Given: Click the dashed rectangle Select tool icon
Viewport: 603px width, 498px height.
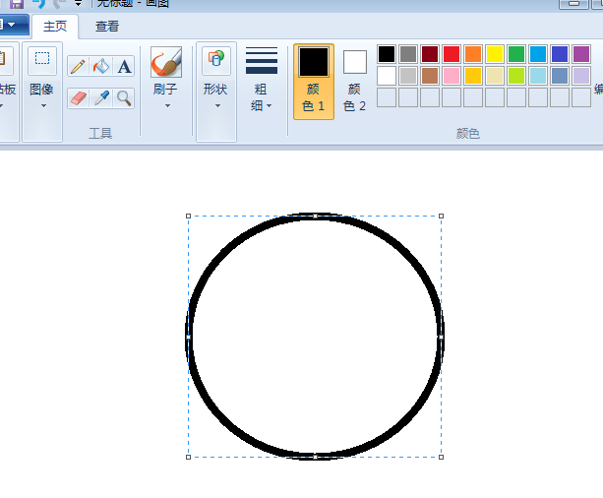Looking at the screenshot, I should [x=42, y=60].
